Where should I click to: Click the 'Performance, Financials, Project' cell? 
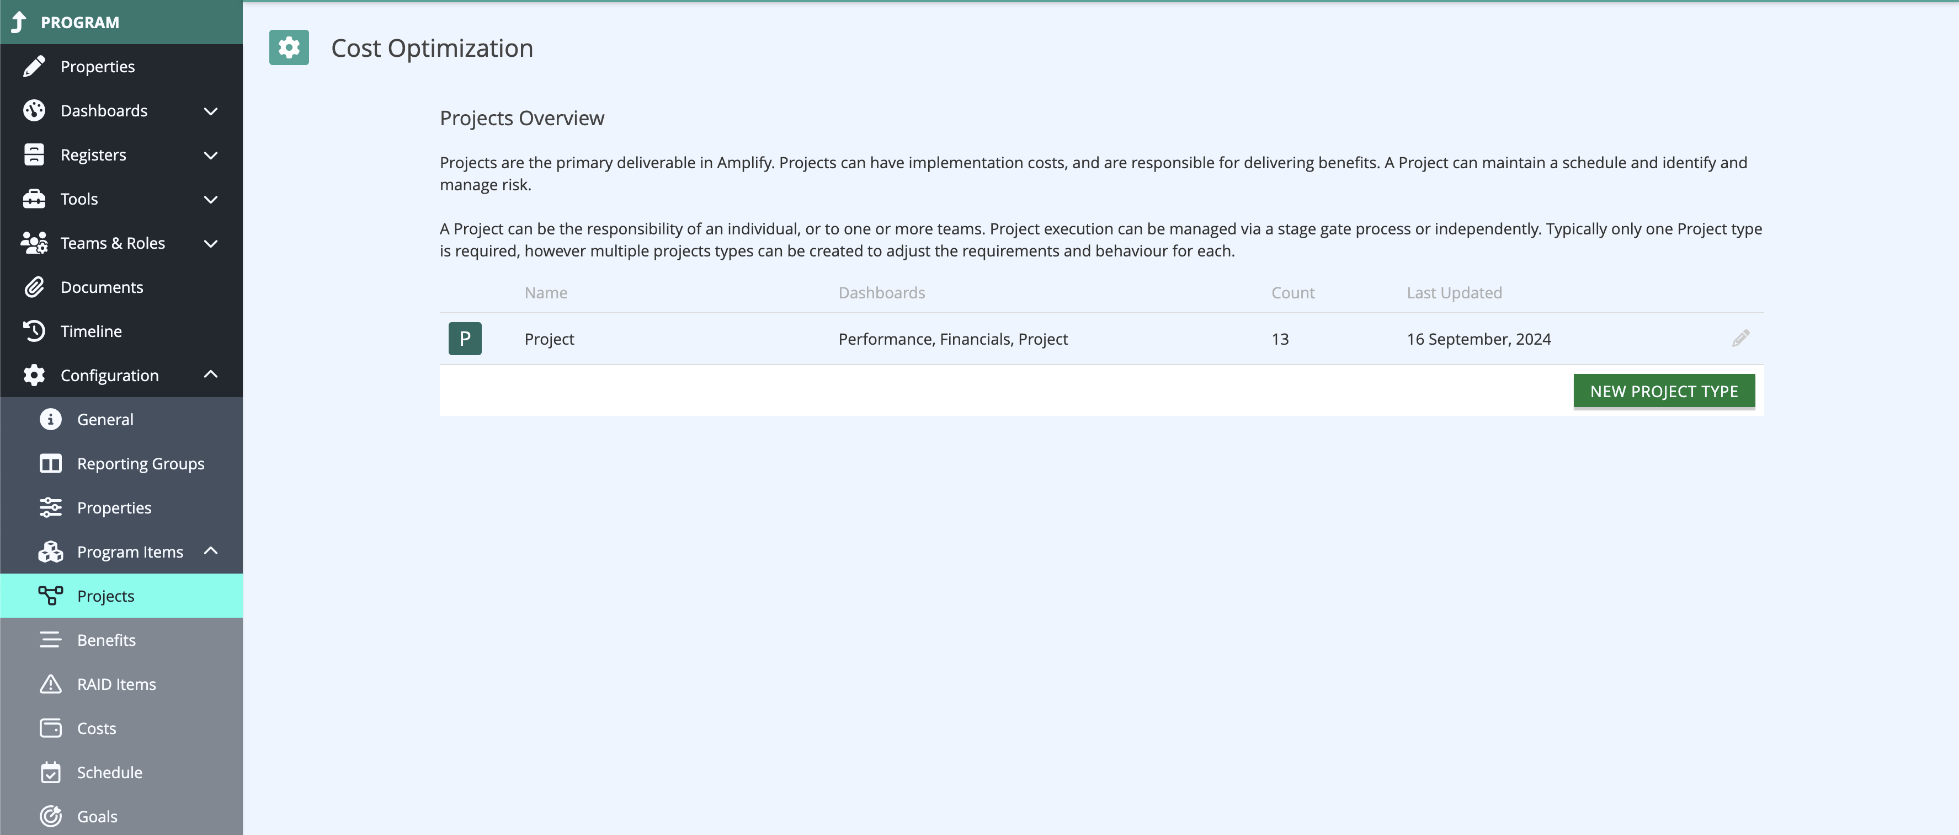(953, 339)
